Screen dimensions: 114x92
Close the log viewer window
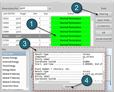pos(103,50)
